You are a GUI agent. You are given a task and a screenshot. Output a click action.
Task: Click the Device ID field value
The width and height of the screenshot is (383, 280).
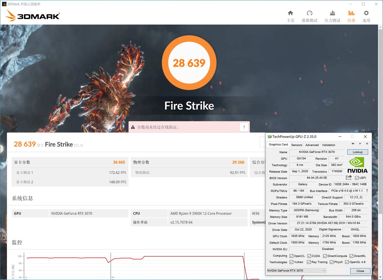tap(350, 184)
